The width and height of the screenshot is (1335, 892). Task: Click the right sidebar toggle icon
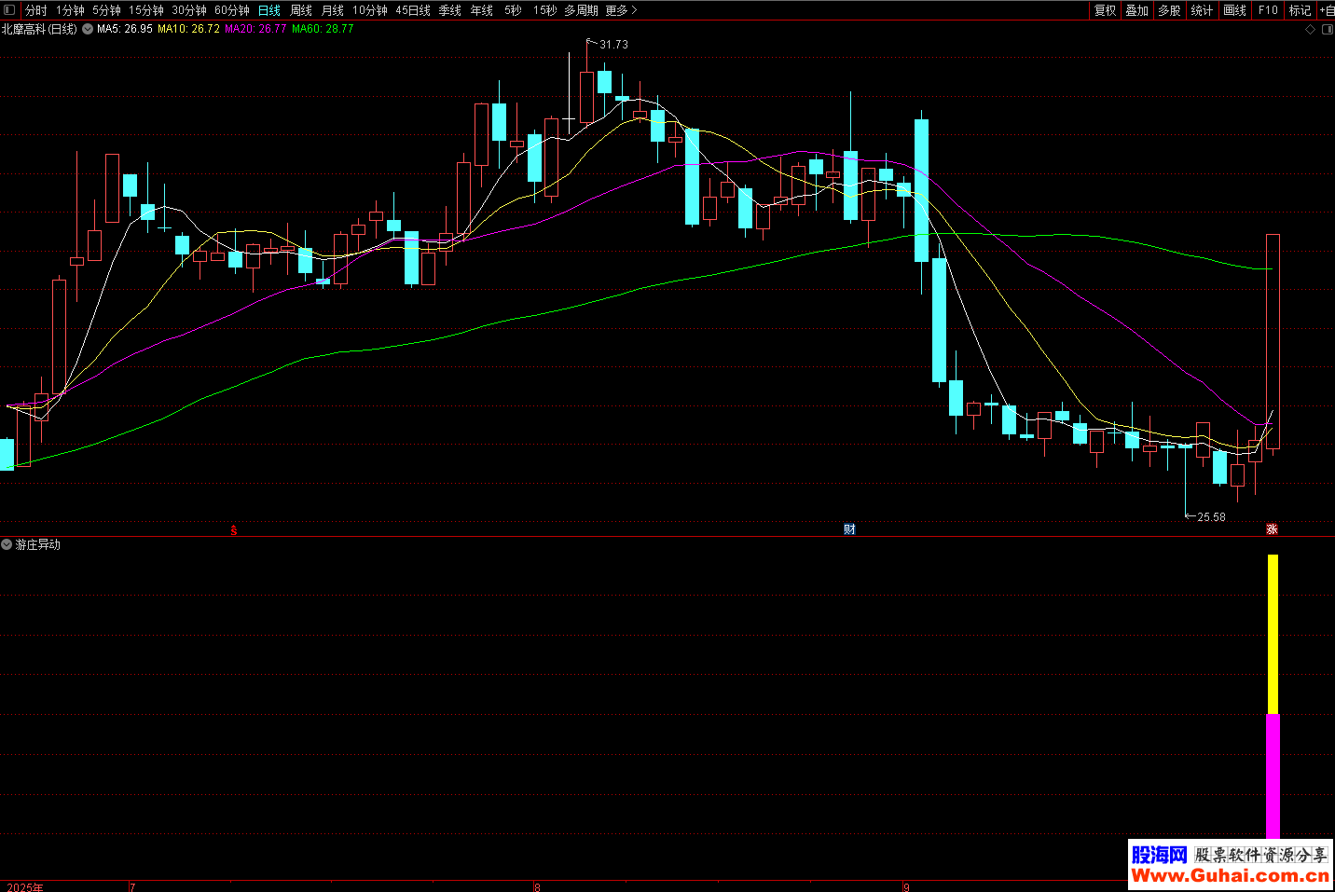(x=1327, y=30)
